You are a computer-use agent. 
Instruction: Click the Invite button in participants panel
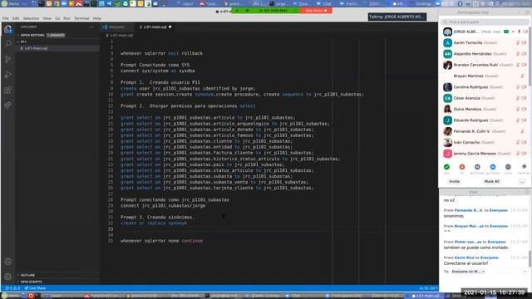click(455, 182)
